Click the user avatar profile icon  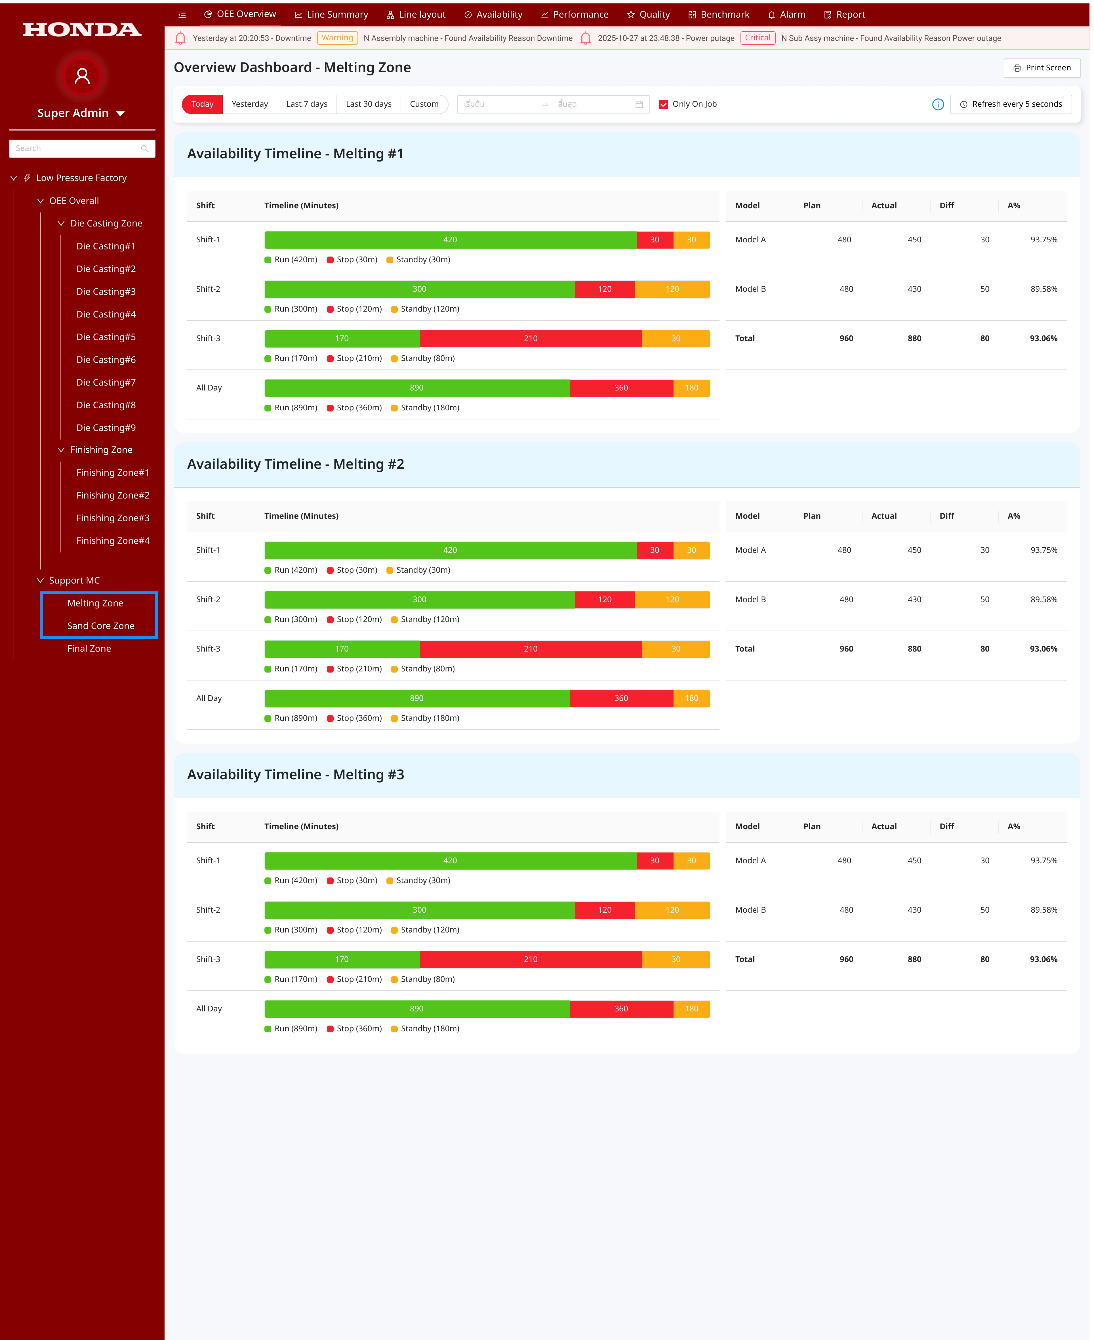click(x=82, y=76)
